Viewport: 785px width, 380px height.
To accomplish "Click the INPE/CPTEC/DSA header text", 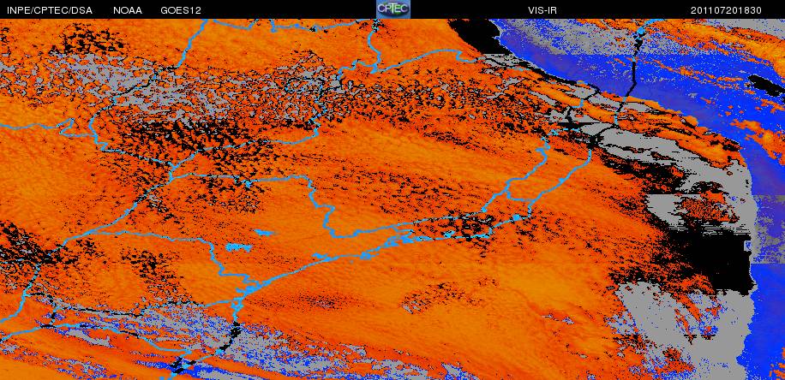I will (x=50, y=10).
